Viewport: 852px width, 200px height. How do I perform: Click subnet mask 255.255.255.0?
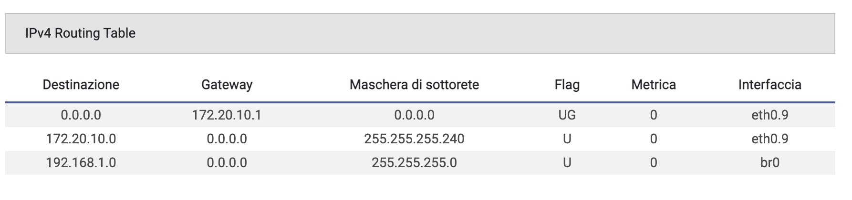click(414, 163)
